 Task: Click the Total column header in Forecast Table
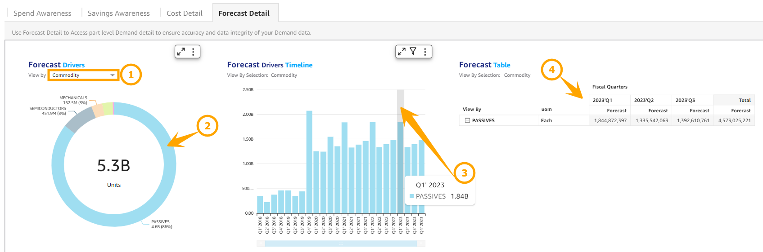(x=745, y=100)
